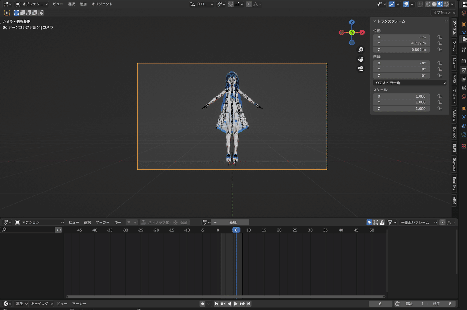Image resolution: width=467 pixels, height=310 pixels.
Task: Toggle the lock for Location X
Action: point(440,37)
